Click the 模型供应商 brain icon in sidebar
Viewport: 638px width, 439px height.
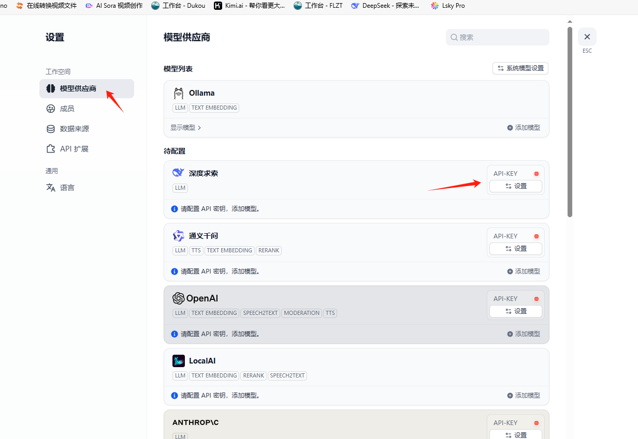click(51, 88)
